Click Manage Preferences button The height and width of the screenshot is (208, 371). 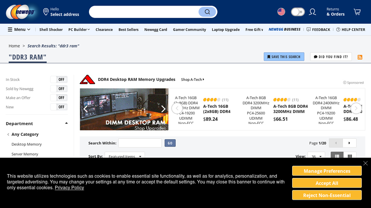click(327, 171)
